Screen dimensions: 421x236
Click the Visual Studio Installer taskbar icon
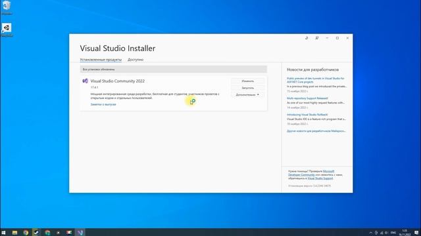pos(80,233)
